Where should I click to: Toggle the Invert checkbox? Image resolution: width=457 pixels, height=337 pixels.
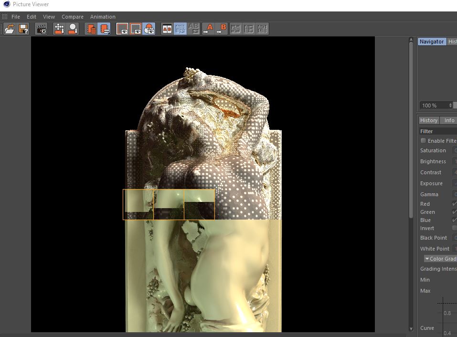[x=455, y=228]
